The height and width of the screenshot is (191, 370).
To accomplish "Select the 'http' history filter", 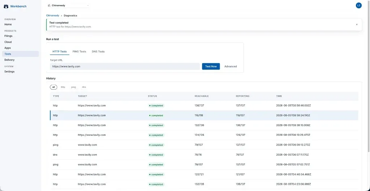I will click(x=63, y=87).
